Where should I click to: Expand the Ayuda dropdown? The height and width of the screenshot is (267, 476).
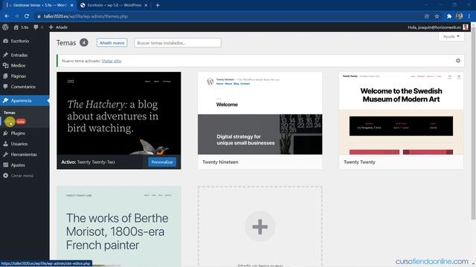(451, 36)
